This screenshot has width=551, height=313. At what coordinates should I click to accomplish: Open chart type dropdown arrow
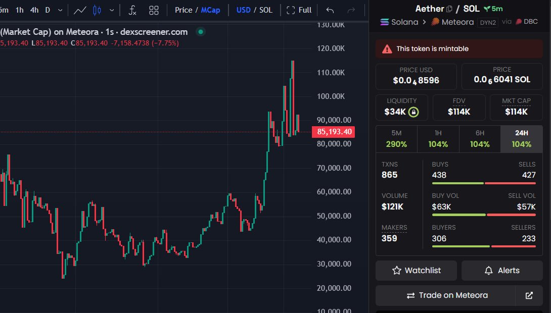112,10
